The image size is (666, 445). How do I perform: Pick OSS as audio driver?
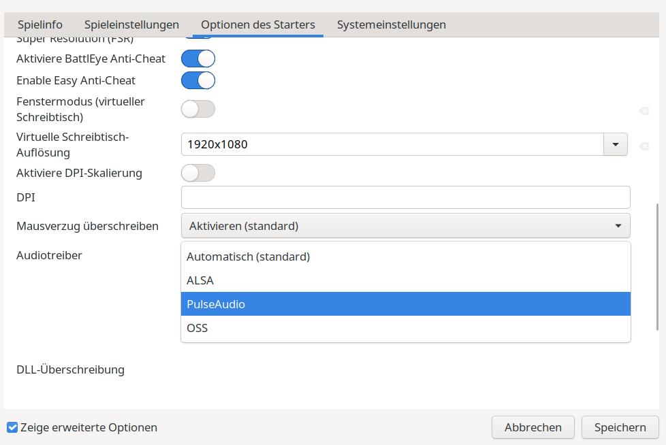(405, 328)
